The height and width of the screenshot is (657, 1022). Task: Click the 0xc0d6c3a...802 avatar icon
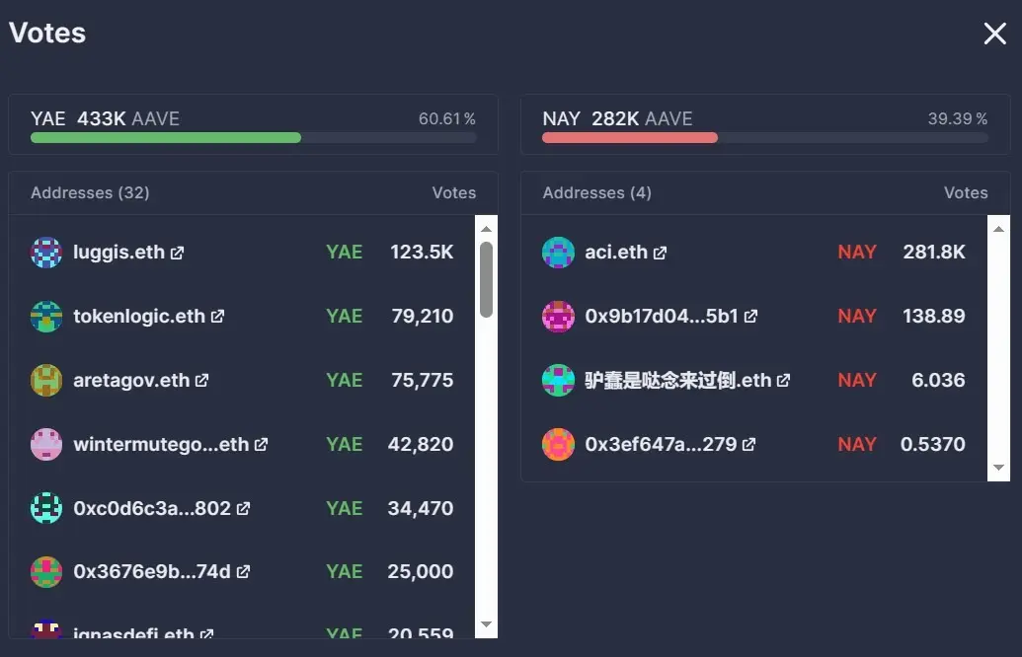[x=45, y=508]
